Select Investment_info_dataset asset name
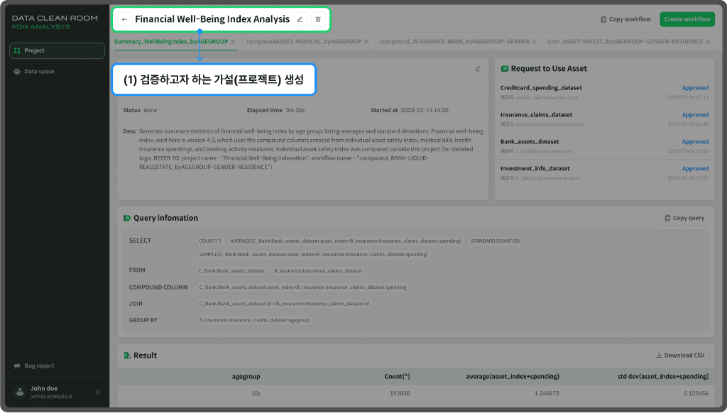727x413 pixels. tap(535, 169)
